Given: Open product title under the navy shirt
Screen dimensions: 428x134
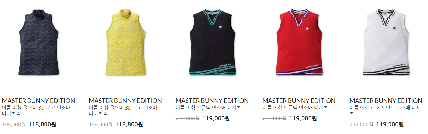Looking at the screenshot, I should (36, 111).
